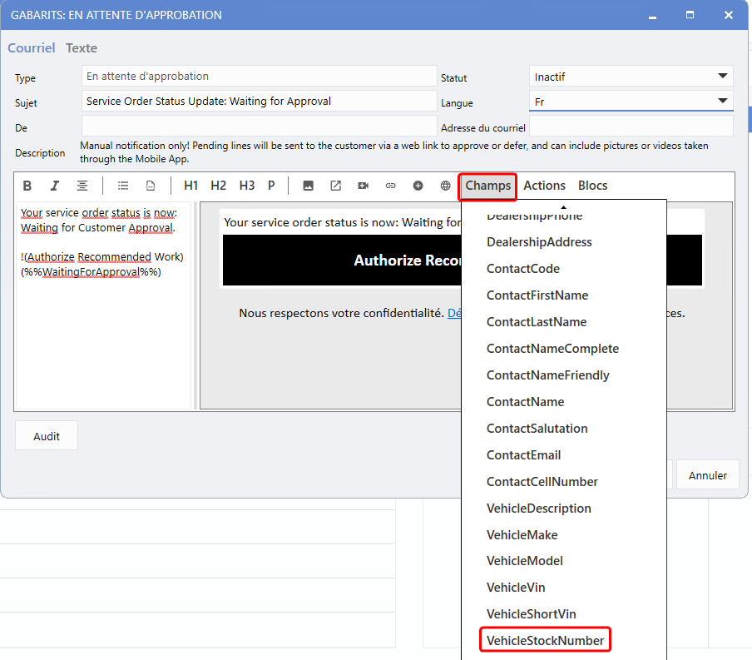Switch to the Texte tab
Screen dimensions: 752x660
coord(82,48)
